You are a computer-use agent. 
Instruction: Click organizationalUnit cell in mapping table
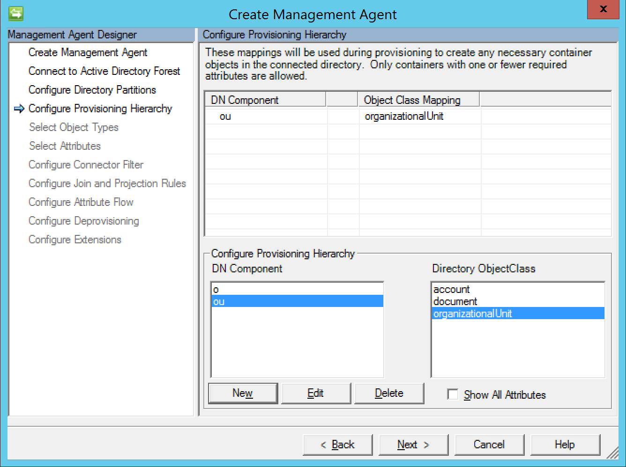tap(420, 116)
